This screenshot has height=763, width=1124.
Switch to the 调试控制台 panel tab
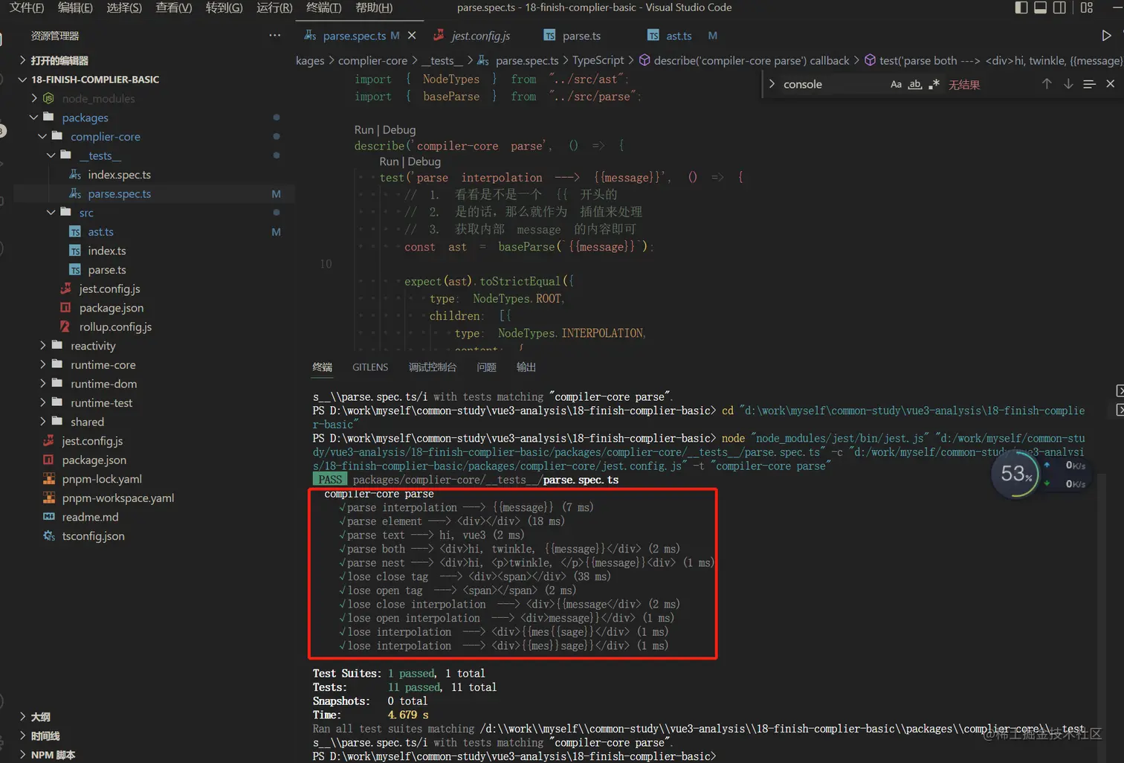pos(432,367)
